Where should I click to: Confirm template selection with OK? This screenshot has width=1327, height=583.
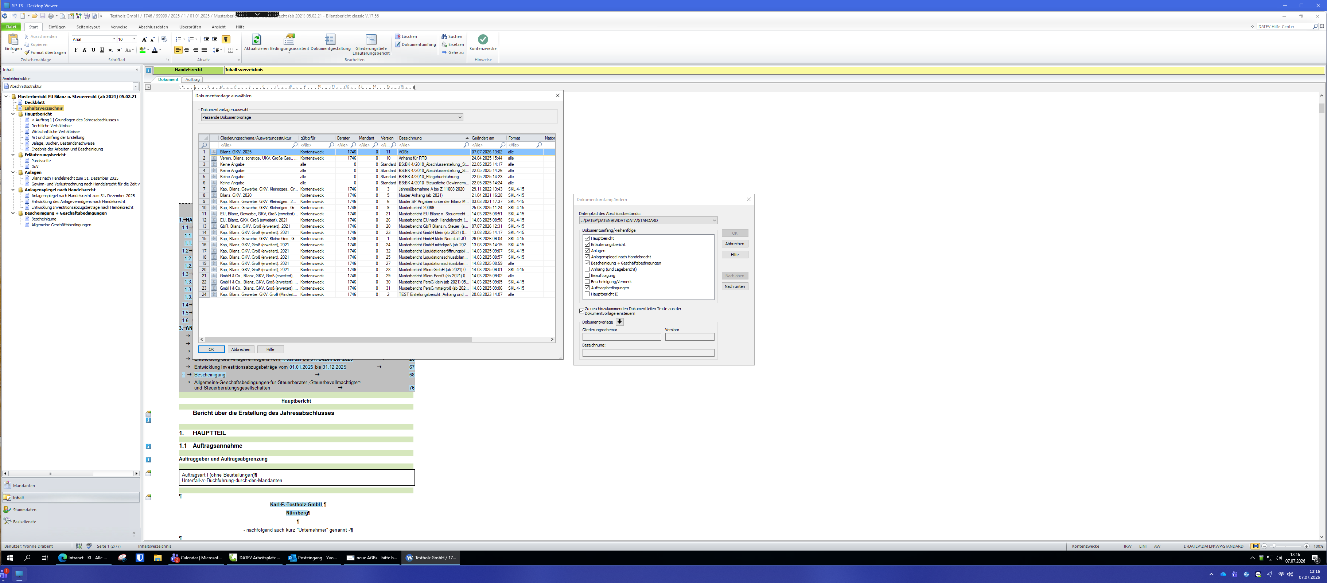tap(211, 349)
